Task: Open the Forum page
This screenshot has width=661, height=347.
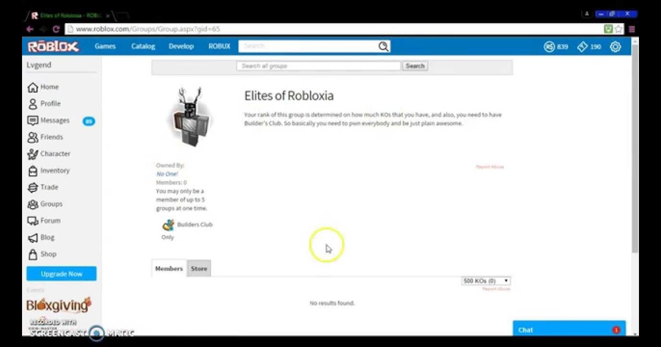Action: [x=44, y=221]
